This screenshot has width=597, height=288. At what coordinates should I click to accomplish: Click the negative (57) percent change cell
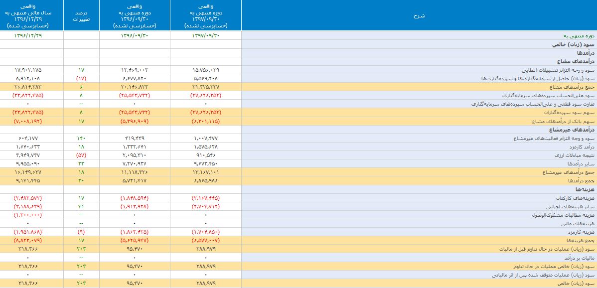(81, 155)
